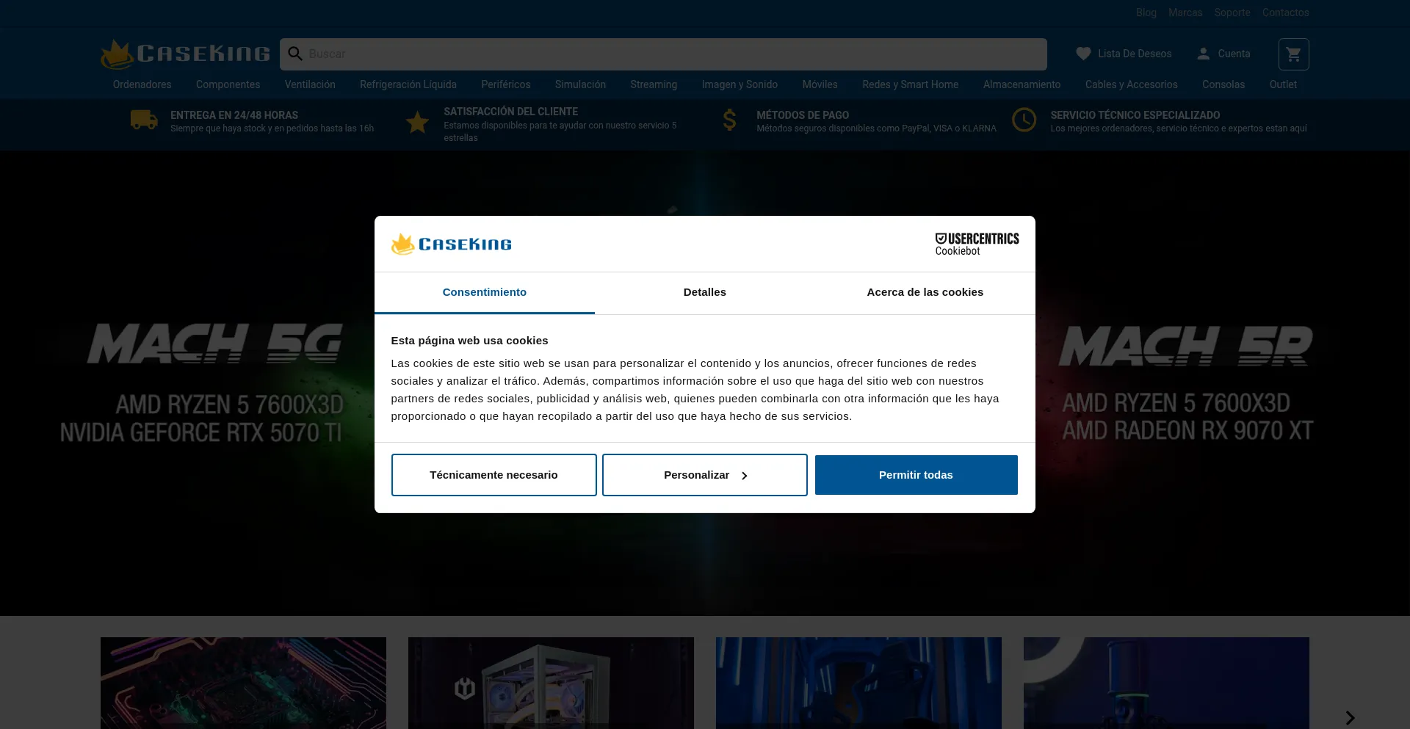The width and height of the screenshot is (1410, 729).
Task: Switch to the Detalles tab
Action: (x=704, y=292)
